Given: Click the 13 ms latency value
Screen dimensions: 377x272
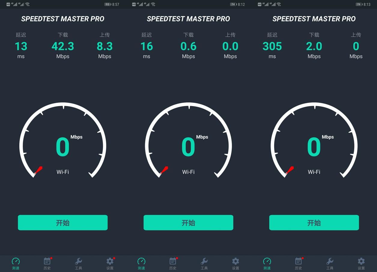Looking at the screenshot, I should [21, 46].
